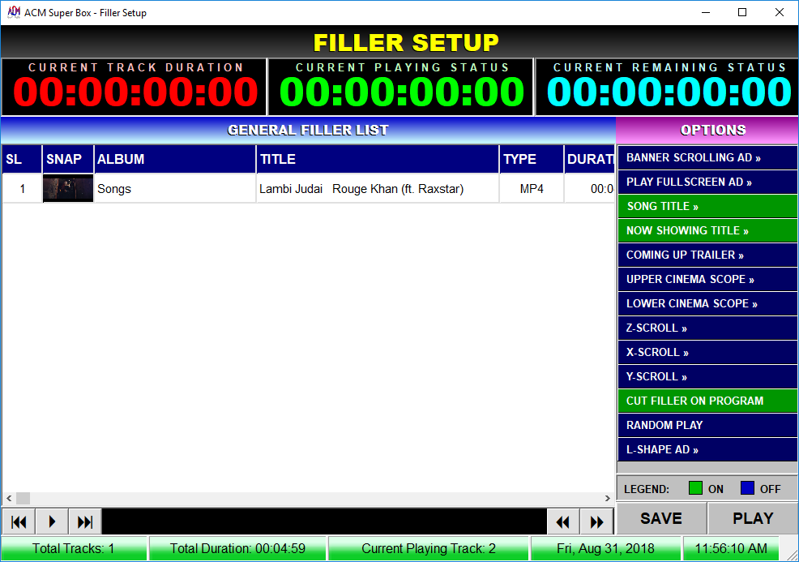Toggle Cut Filler On Program
Screen dimensions: 799x562
707,401
